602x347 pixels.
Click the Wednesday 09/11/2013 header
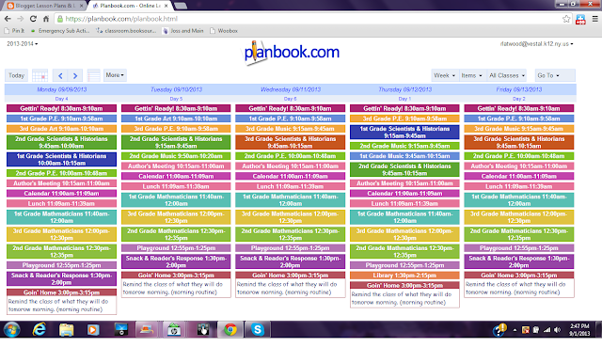pyautogui.click(x=291, y=89)
